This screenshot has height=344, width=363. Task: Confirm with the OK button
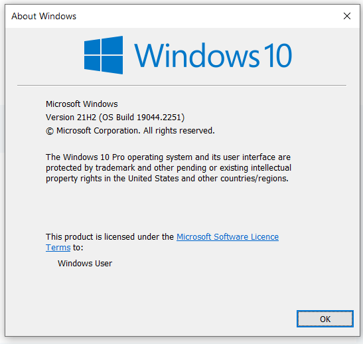[325, 319]
